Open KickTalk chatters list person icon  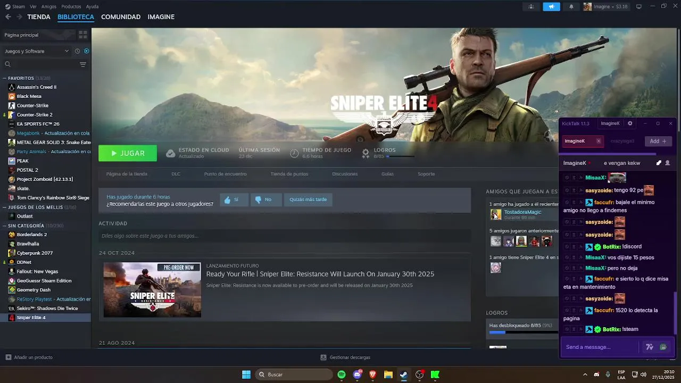[x=668, y=163]
